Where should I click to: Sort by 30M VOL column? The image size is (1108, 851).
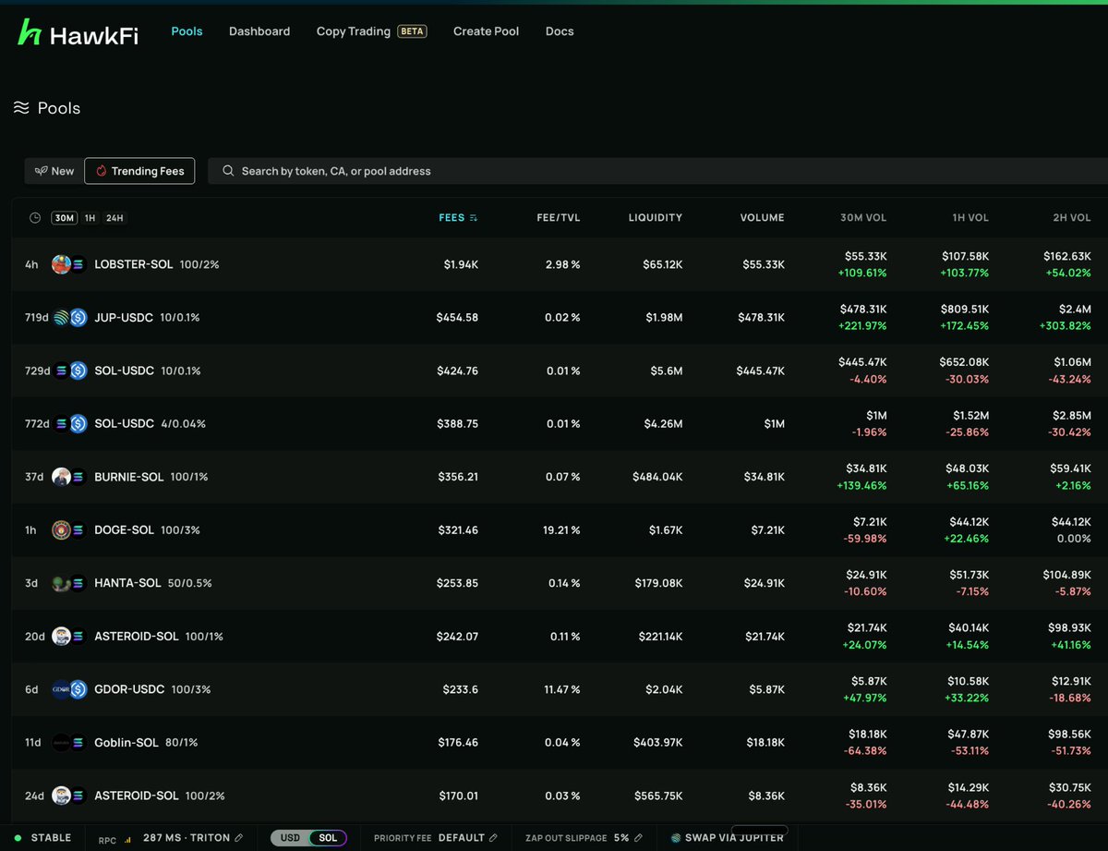tap(861, 218)
